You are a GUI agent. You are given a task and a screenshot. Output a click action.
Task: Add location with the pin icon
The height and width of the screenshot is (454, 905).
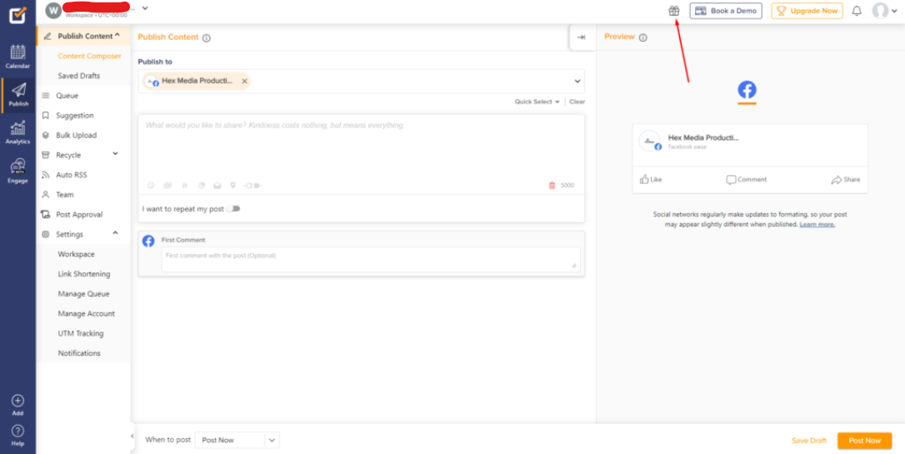tap(233, 185)
